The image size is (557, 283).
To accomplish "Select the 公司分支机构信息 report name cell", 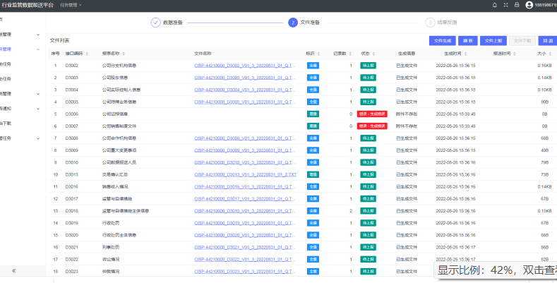I will (119, 66).
